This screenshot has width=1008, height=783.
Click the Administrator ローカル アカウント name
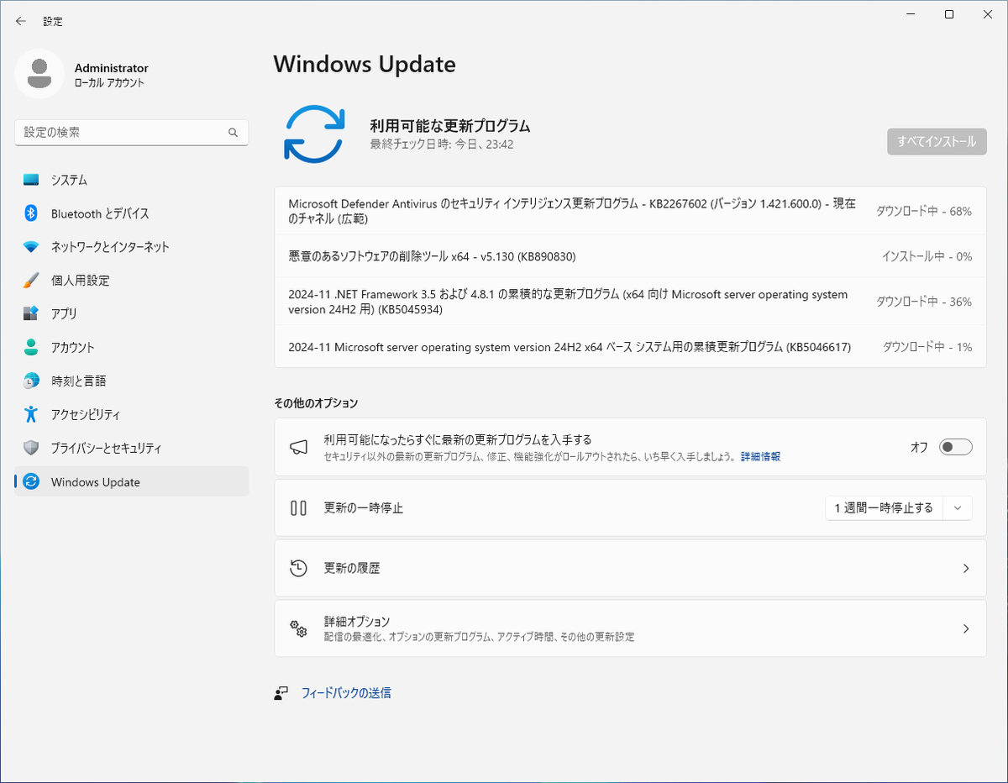click(112, 75)
